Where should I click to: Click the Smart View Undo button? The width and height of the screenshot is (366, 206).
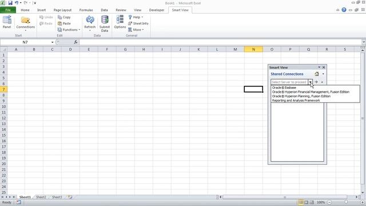coord(46,17)
